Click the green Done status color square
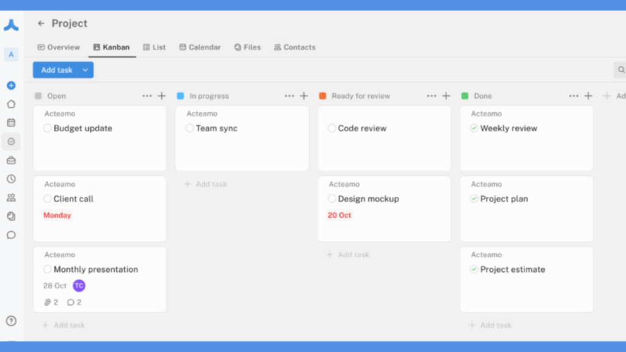Screen dimensions: 626x352 [x=465, y=96]
